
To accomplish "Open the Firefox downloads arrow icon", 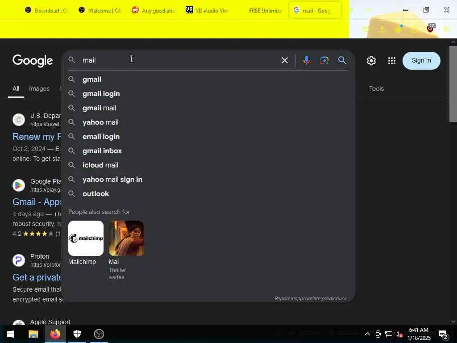I will [x=382, y=29].
